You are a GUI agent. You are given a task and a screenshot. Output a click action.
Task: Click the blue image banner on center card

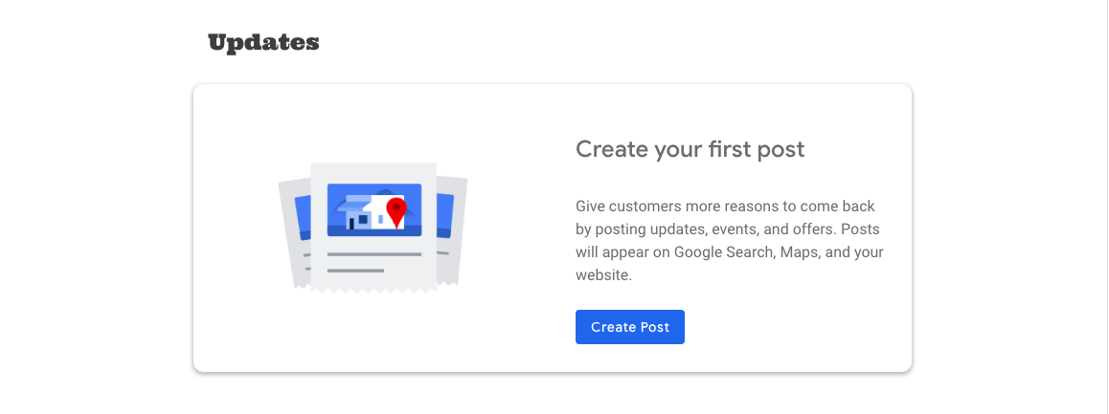(x=374, y=209)
